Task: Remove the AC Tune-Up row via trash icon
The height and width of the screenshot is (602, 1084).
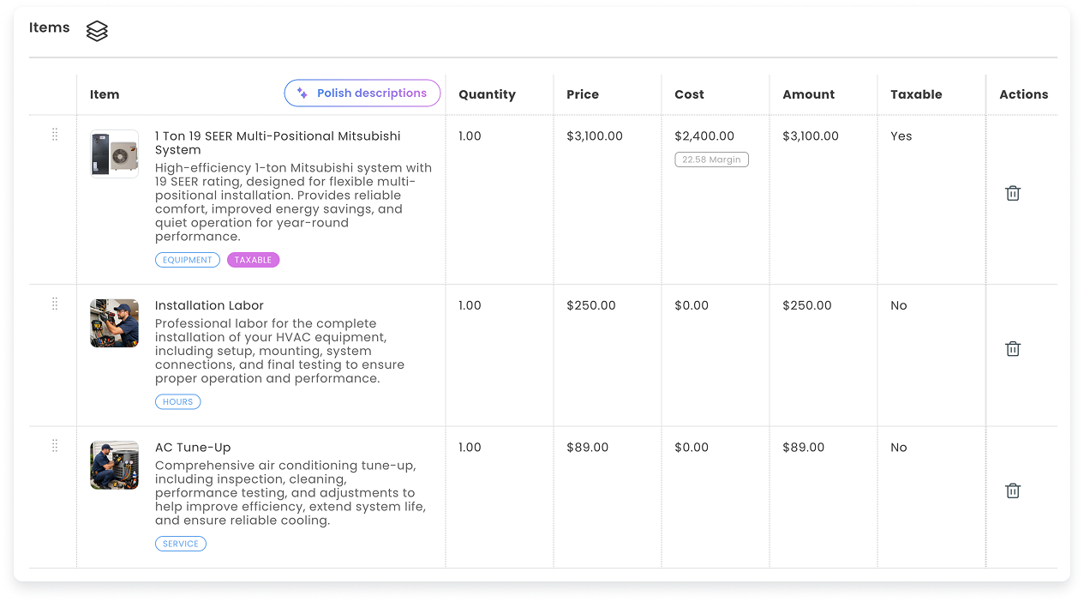Action: click(x=1012, y=491)
